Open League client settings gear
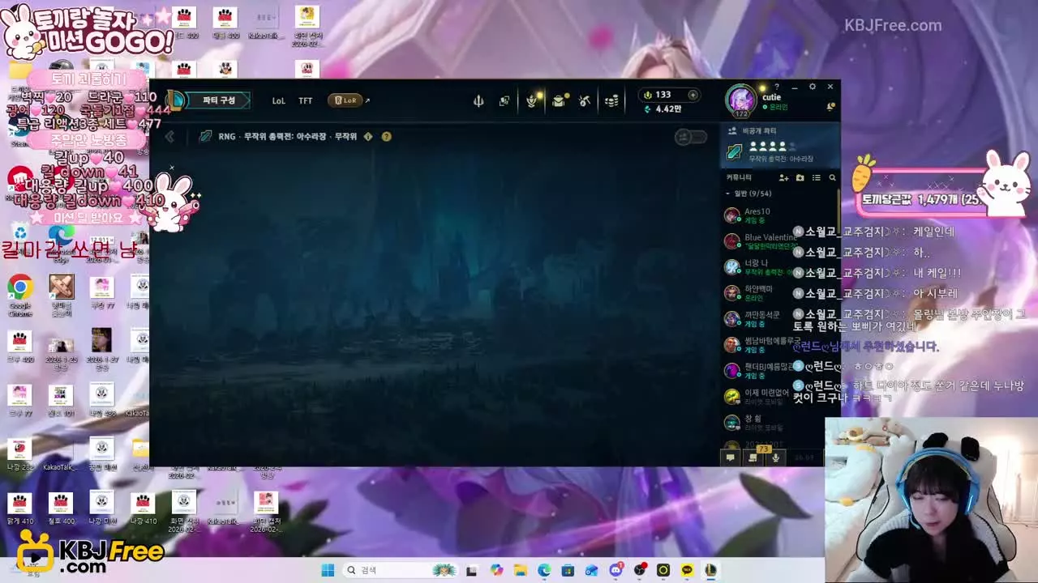 813,87
